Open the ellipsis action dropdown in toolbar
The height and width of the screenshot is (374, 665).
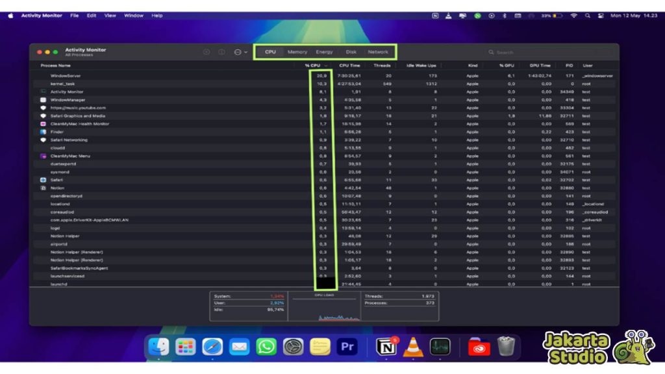tap(240, 52)
